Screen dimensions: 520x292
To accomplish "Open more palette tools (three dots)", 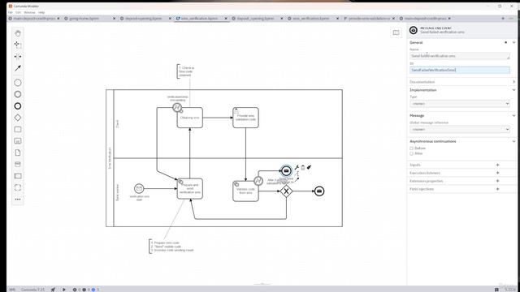I will pyautogui.click(x=18, y=200).
